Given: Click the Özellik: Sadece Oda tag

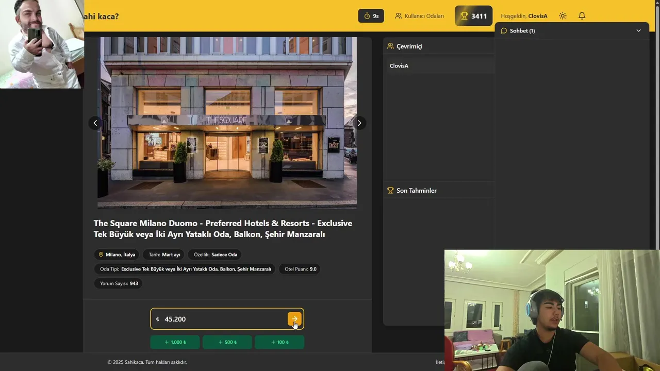Looking at the screenshot, I should pyautogui.click(x=216, y=255).
